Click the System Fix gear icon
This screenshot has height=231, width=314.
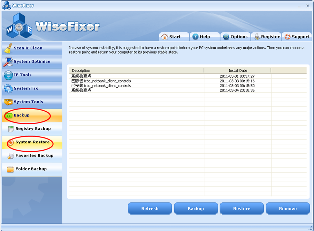pyautogui.click(x=8, y=88)
